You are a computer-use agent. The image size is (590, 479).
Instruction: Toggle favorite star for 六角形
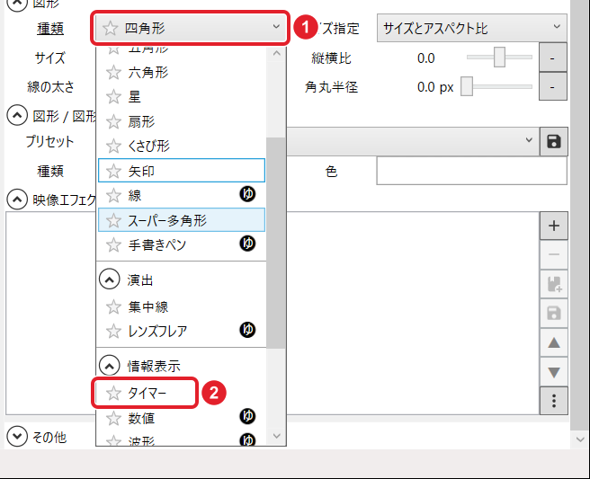point(113,73)
